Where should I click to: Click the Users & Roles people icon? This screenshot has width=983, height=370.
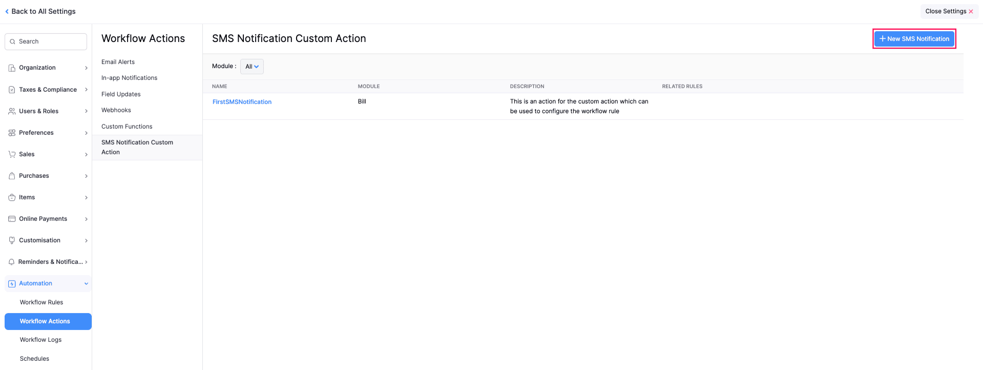[12, 111]
